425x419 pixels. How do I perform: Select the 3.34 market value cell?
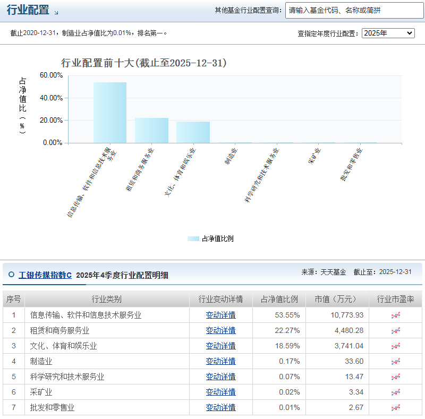tap(337, 392)
